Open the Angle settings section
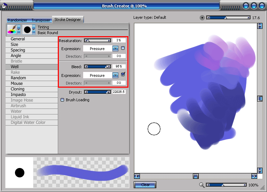Viewport: 267px width, 192px height. coord(32,56)
